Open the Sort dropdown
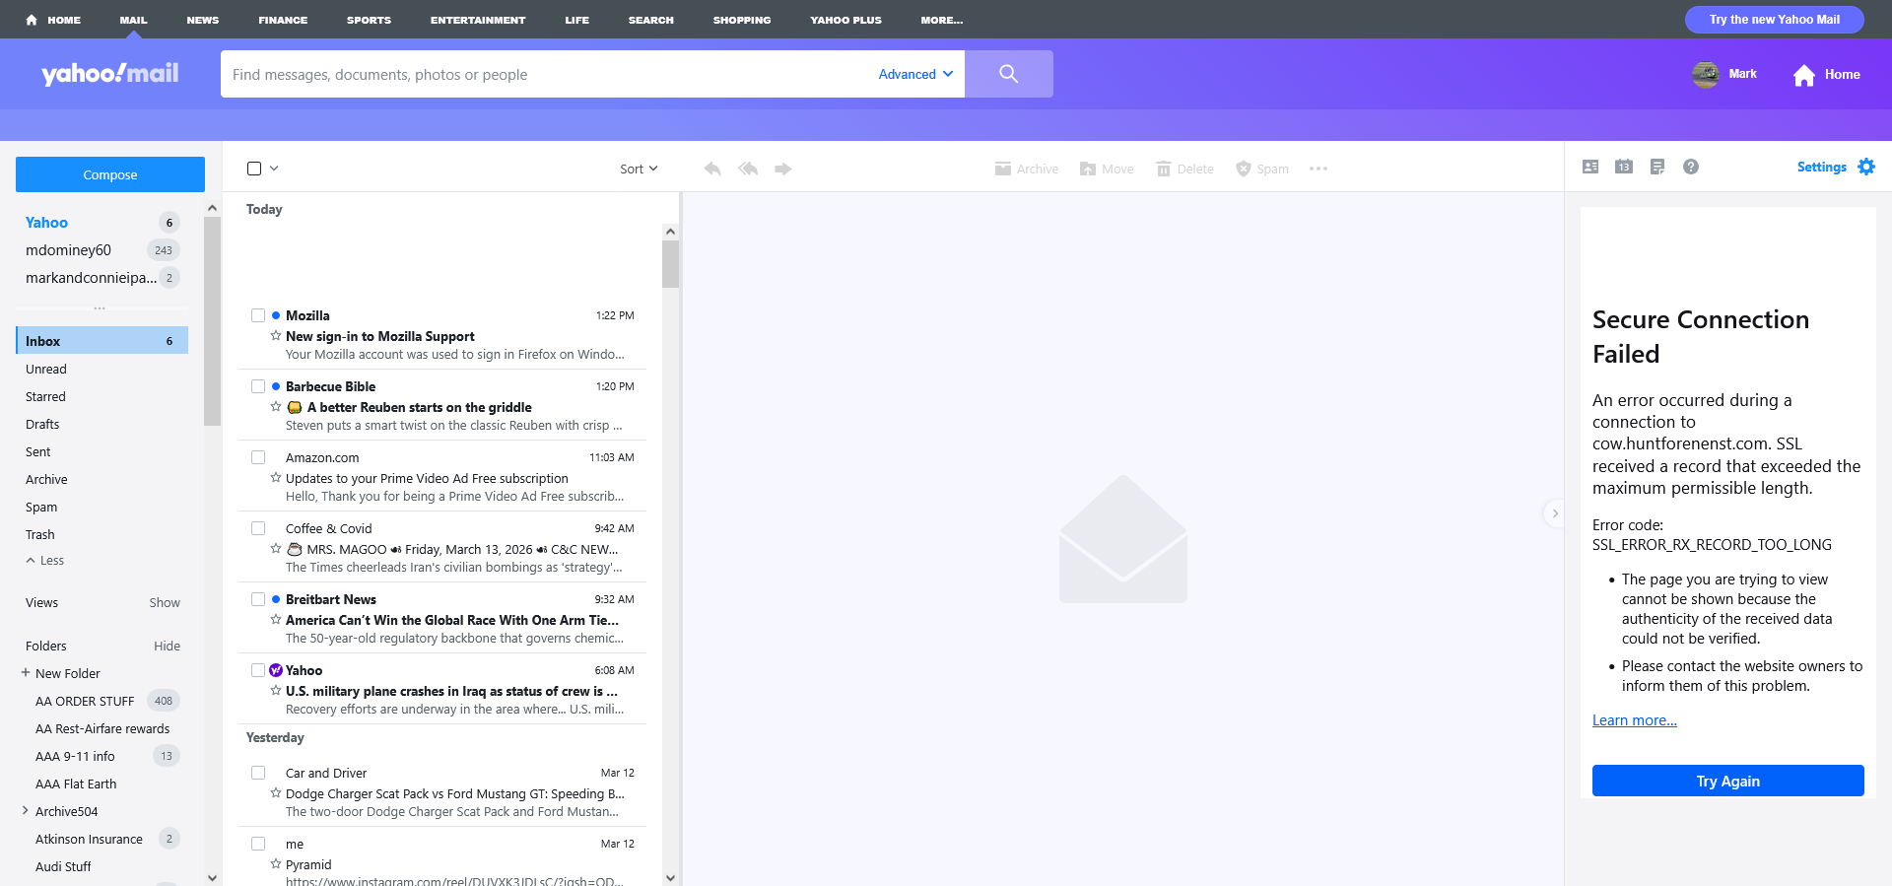This screenshot has height=886, width=1892. [x=639, y=170]
